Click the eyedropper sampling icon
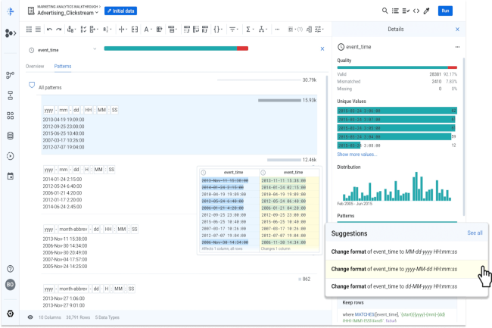 tap(426, 11)
